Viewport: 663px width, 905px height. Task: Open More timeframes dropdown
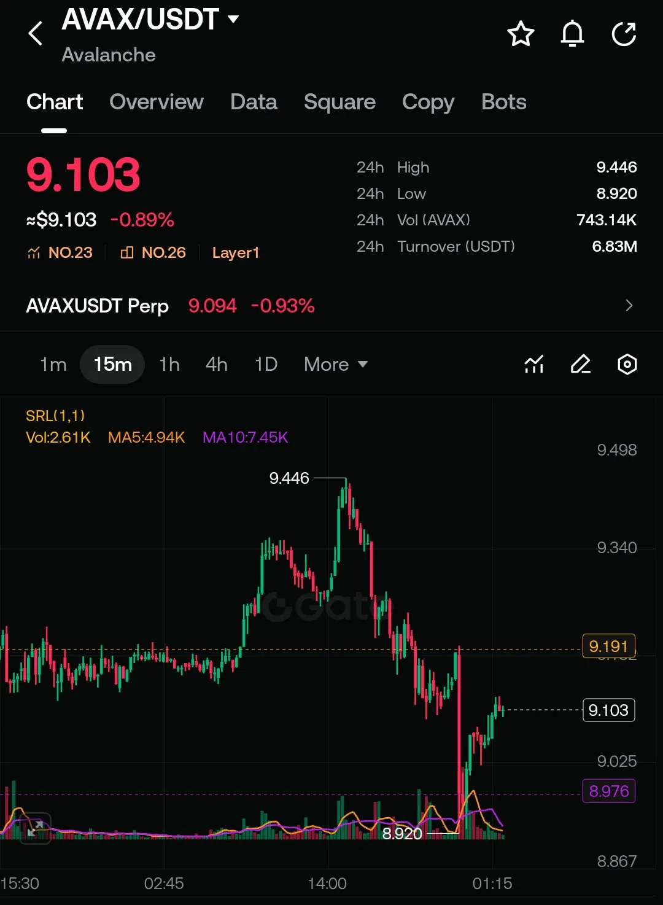336,364
